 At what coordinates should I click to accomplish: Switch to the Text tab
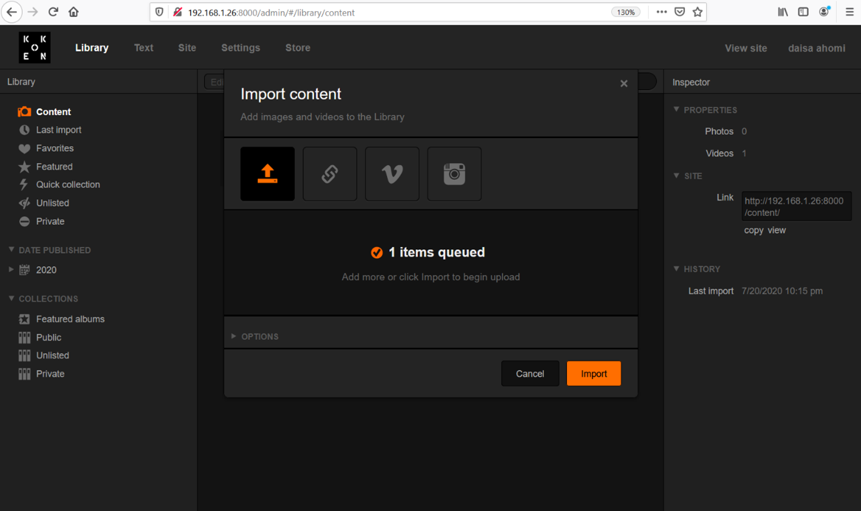(x=144, y=47)
